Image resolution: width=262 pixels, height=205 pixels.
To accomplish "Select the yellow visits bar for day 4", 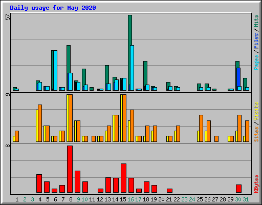I will click(37, 126).
